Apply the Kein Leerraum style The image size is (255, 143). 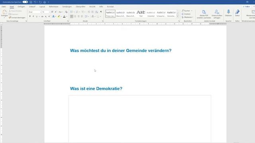110,14
